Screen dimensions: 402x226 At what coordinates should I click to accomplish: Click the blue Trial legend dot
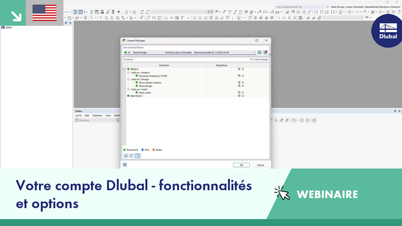[x=143, y=150]
